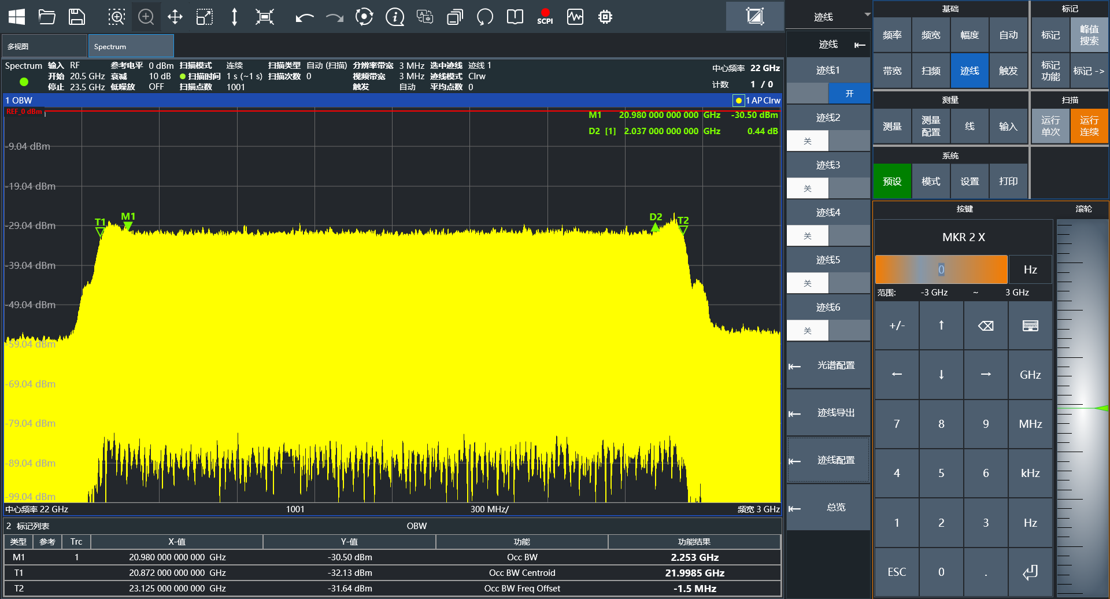Tap the +/- sign key
This screenshot has height=599, width=1110.
point(897,326)
